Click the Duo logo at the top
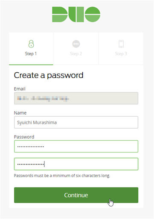 click(x=76, y=15)
